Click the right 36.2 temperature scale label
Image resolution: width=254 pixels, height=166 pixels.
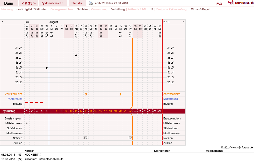170,82
